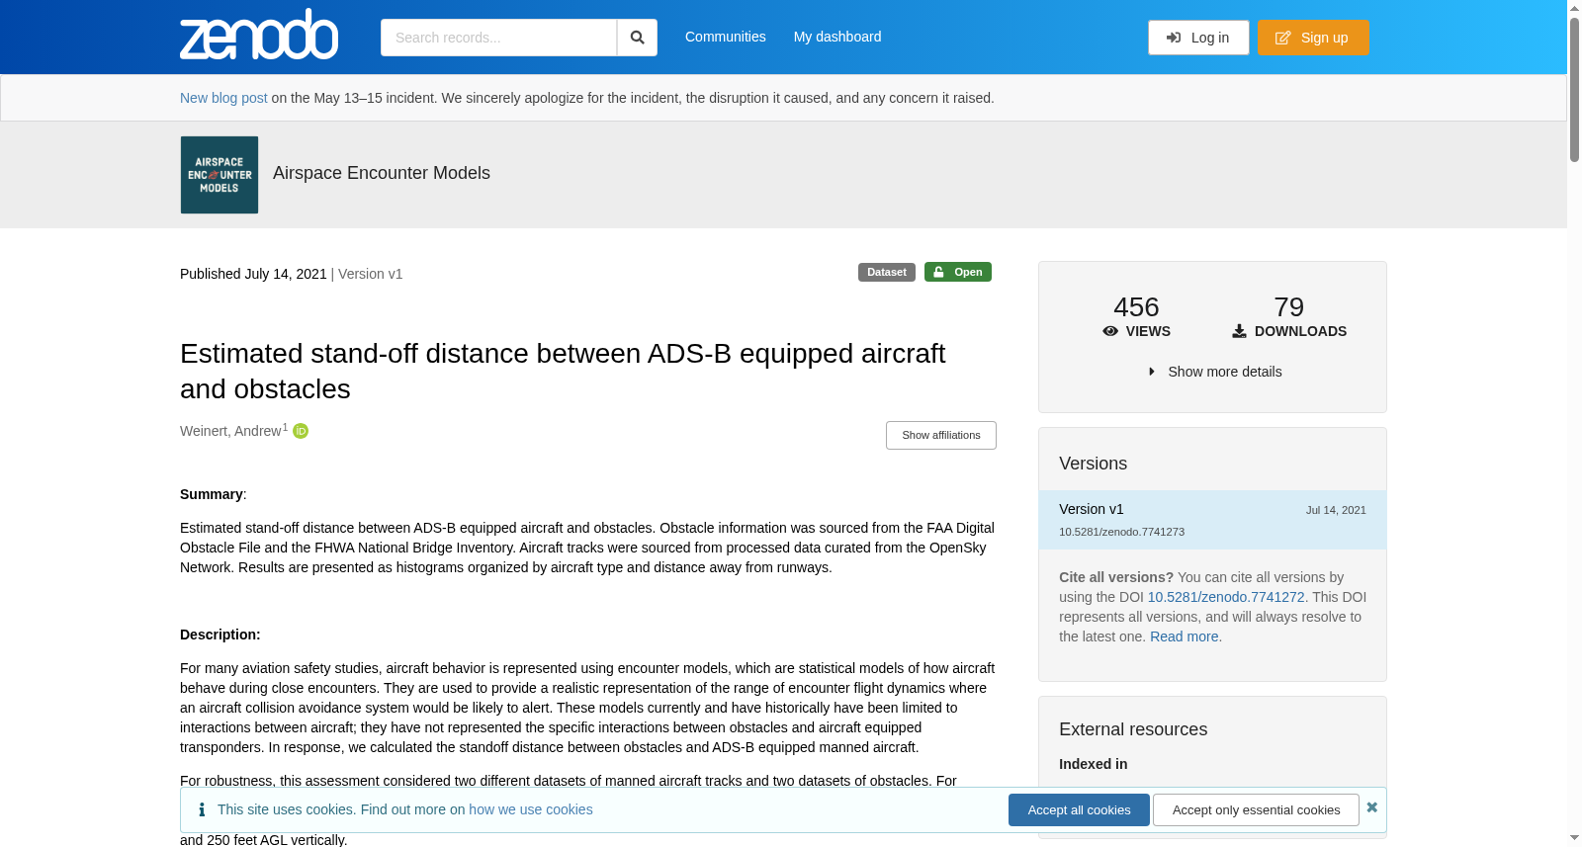The image size is (1582, 847).
Task: Open DOI 10.5281/zenodo.7741272 link
Action: [x=1226, y=597]
